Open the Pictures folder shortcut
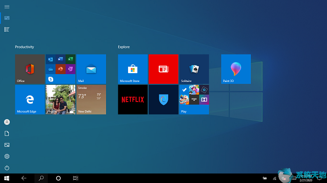Viewport: 327px width, 183px height. point(7,145)
